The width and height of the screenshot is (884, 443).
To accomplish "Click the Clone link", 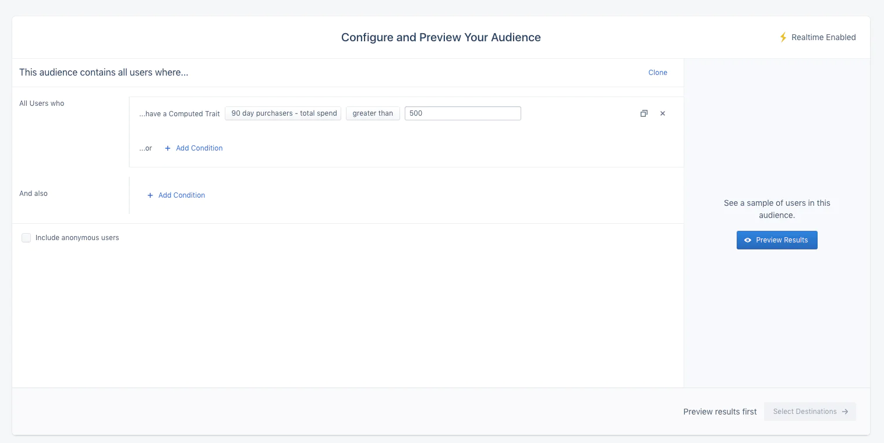I will (x=657, y=73).
